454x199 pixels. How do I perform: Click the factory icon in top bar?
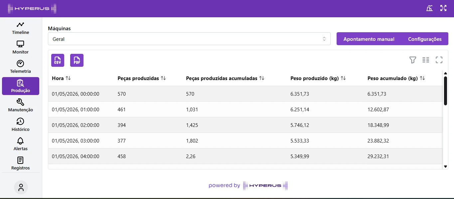pyautogui.click(x=430, y=8)
